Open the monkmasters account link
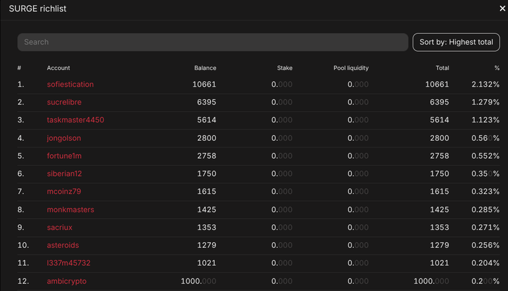This screenshot has width=508, height=291. [71, 210]
